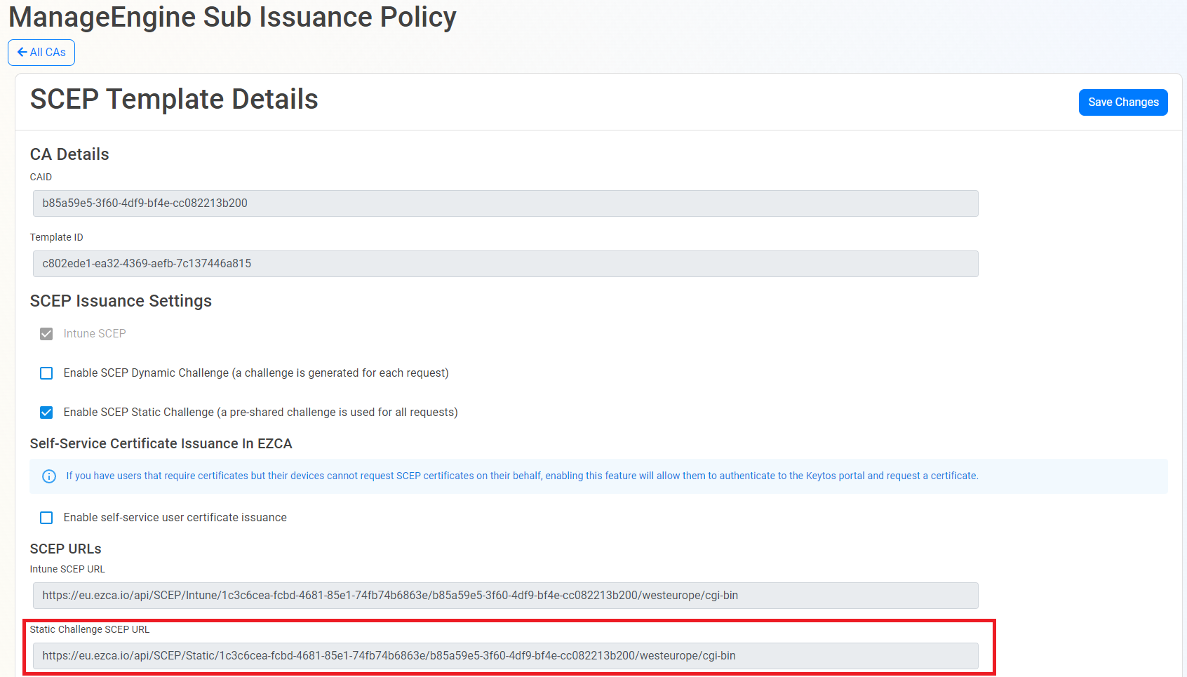Click the 'Static Challenge SCEP URL' label
The image size is (1187, 677).
coord(90,629)
